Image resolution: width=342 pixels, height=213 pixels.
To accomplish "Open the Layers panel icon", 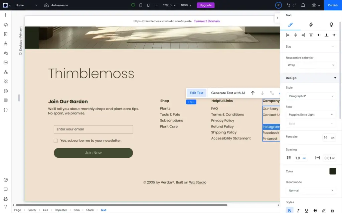I will click(6, 25).
